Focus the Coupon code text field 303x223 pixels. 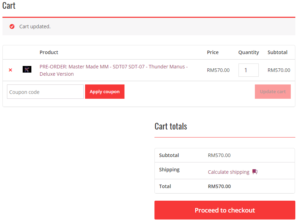(x=45, y=92)
